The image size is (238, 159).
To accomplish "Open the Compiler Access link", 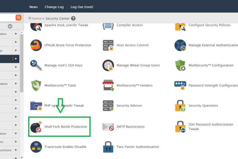I will pyautogui.click(x=129, y=25).
